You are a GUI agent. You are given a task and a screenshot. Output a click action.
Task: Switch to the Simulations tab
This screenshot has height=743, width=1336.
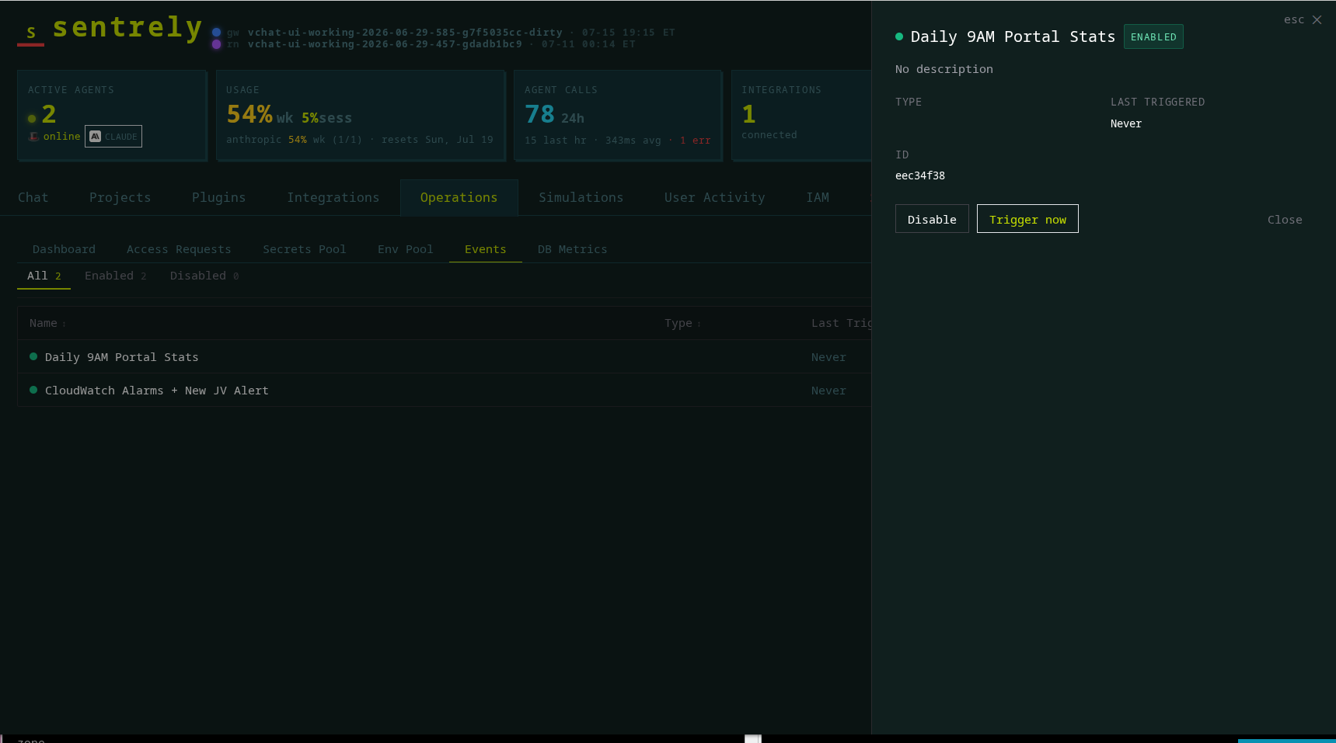(x=581, y=197)
